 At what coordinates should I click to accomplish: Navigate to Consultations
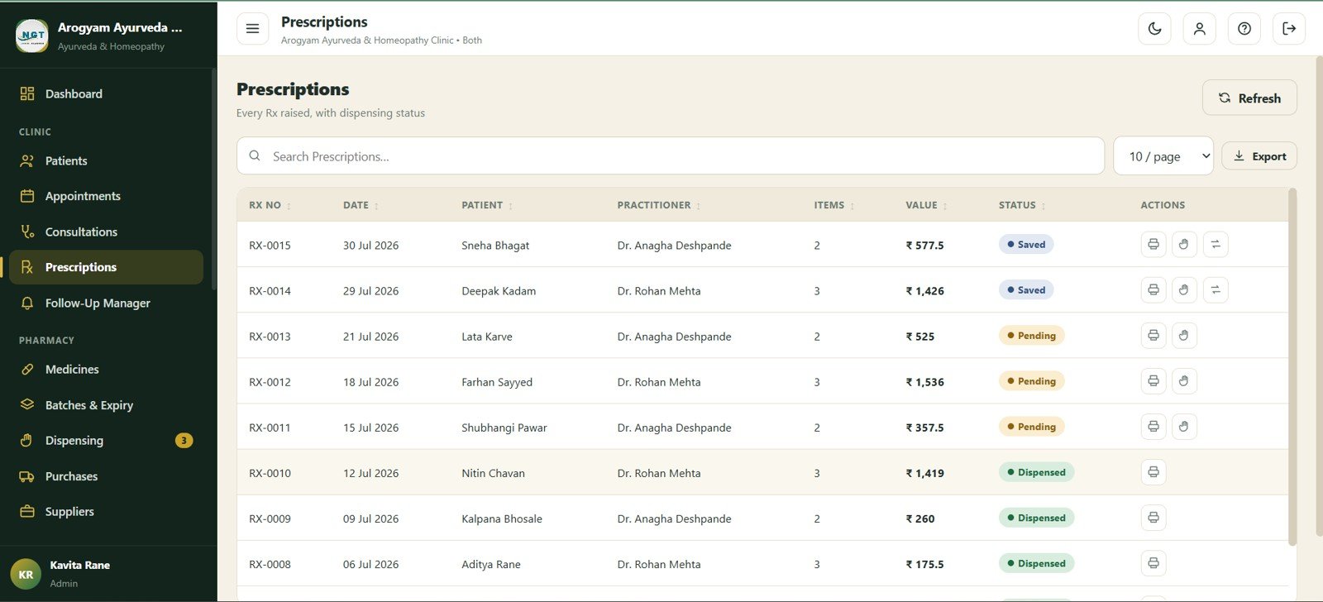(106, 232)
